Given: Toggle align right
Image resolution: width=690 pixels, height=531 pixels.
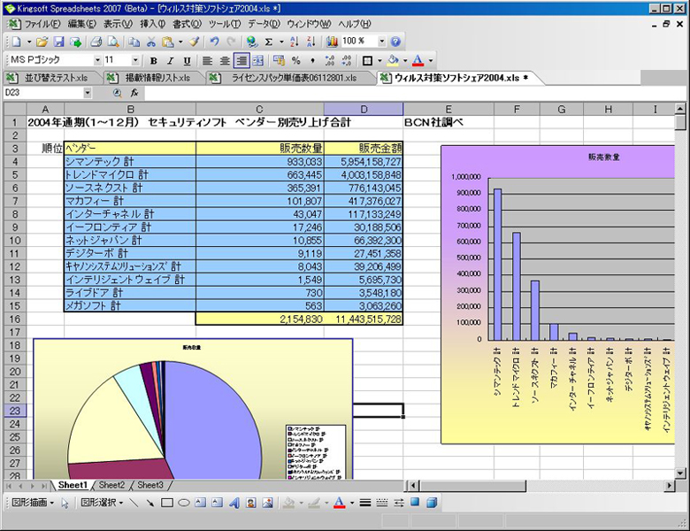Looking at the screenshot, I should pos(241,61).
